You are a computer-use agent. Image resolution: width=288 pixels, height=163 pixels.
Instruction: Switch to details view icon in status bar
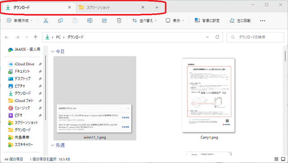(x=276, y=159)
